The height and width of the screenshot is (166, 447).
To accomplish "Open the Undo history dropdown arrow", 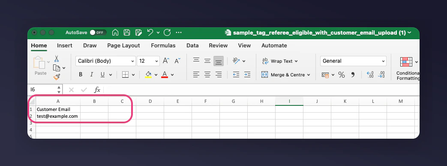I will 158,32.
